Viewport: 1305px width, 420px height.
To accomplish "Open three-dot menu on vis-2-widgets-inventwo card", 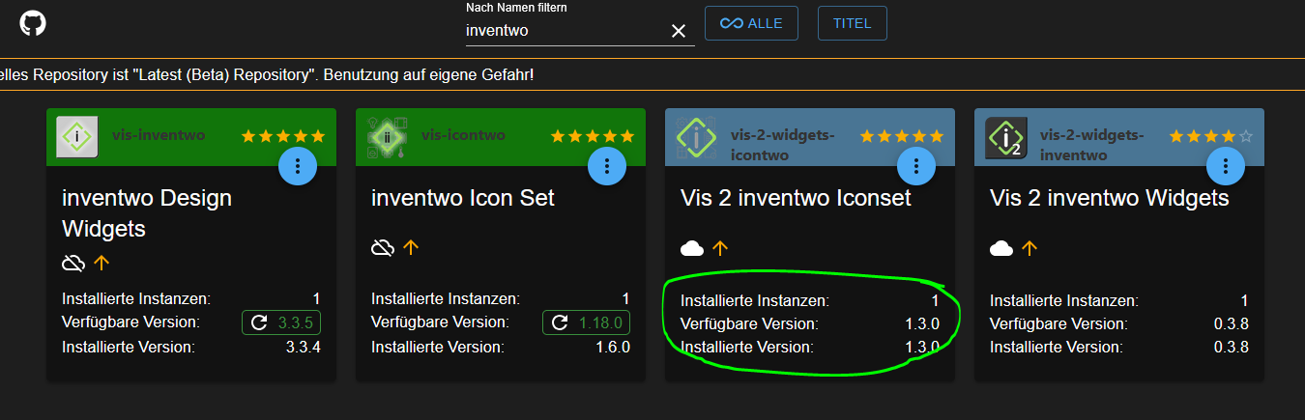I will coord(1226,166).
